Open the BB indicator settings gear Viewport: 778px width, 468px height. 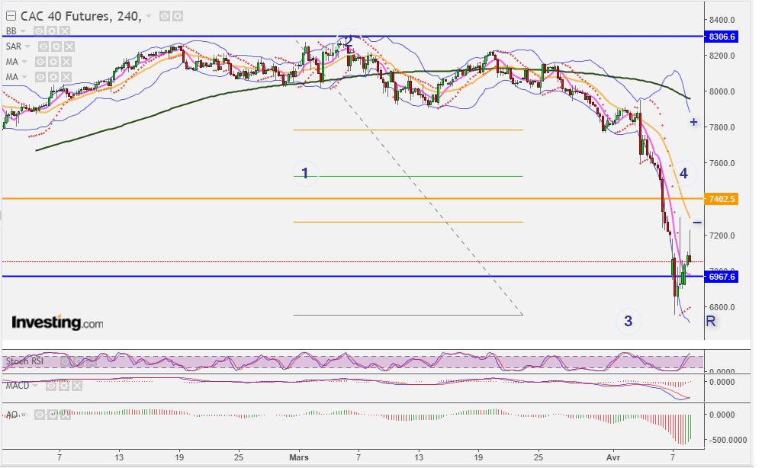click(52, 30)
